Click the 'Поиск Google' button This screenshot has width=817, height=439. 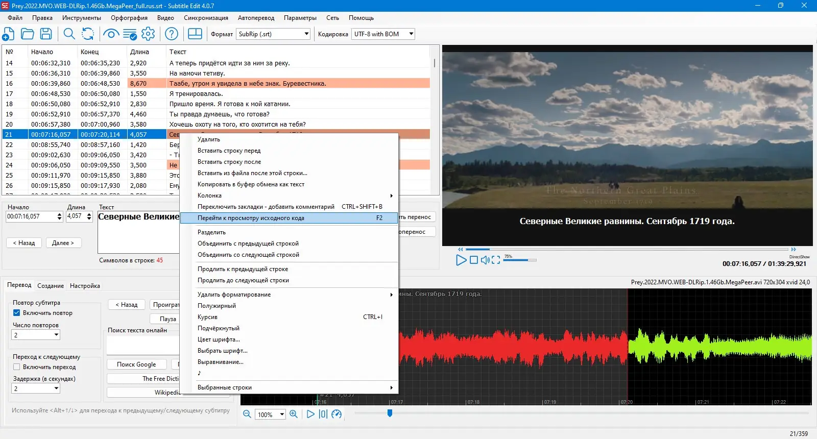[x=136, y=364]
